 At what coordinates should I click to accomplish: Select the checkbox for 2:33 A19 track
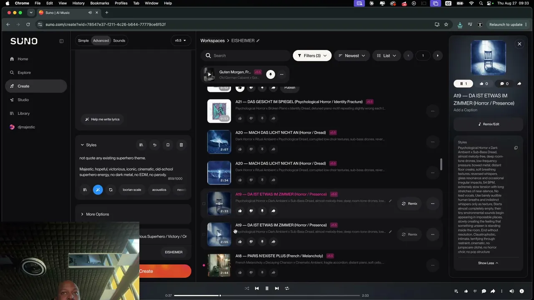point(204,204)
